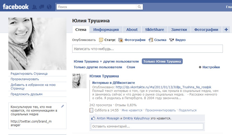Click the plus tab to add tab

pyautogui.click(x=226, y=30)
